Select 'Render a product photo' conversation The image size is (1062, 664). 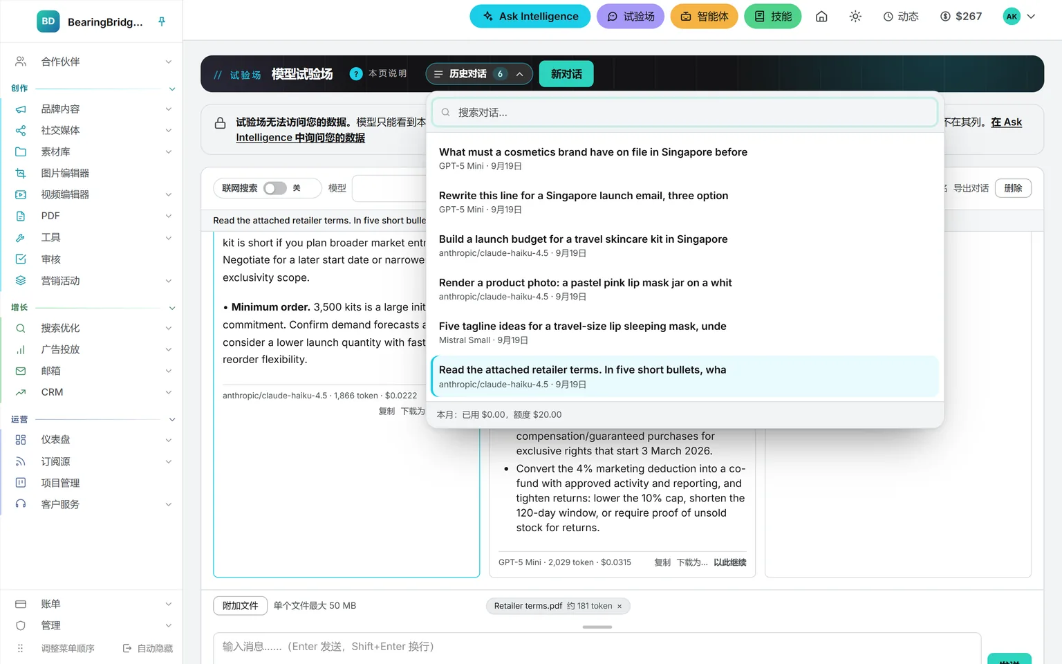[x=684, y=289]
